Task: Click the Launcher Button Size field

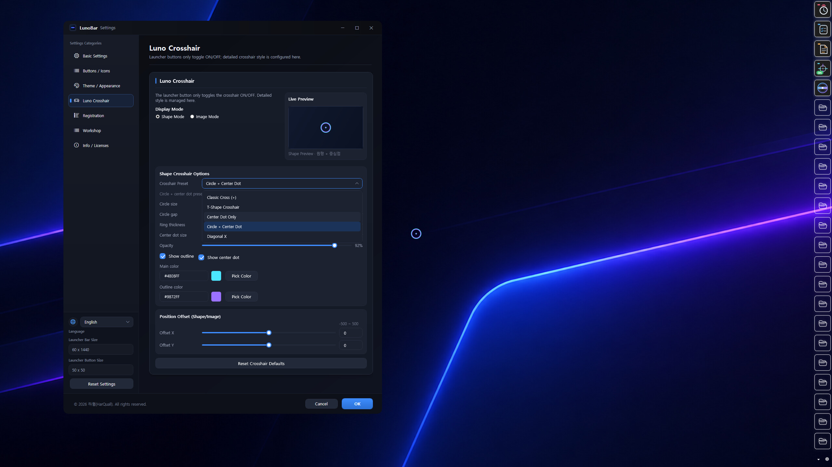Action: click(101, 370)
